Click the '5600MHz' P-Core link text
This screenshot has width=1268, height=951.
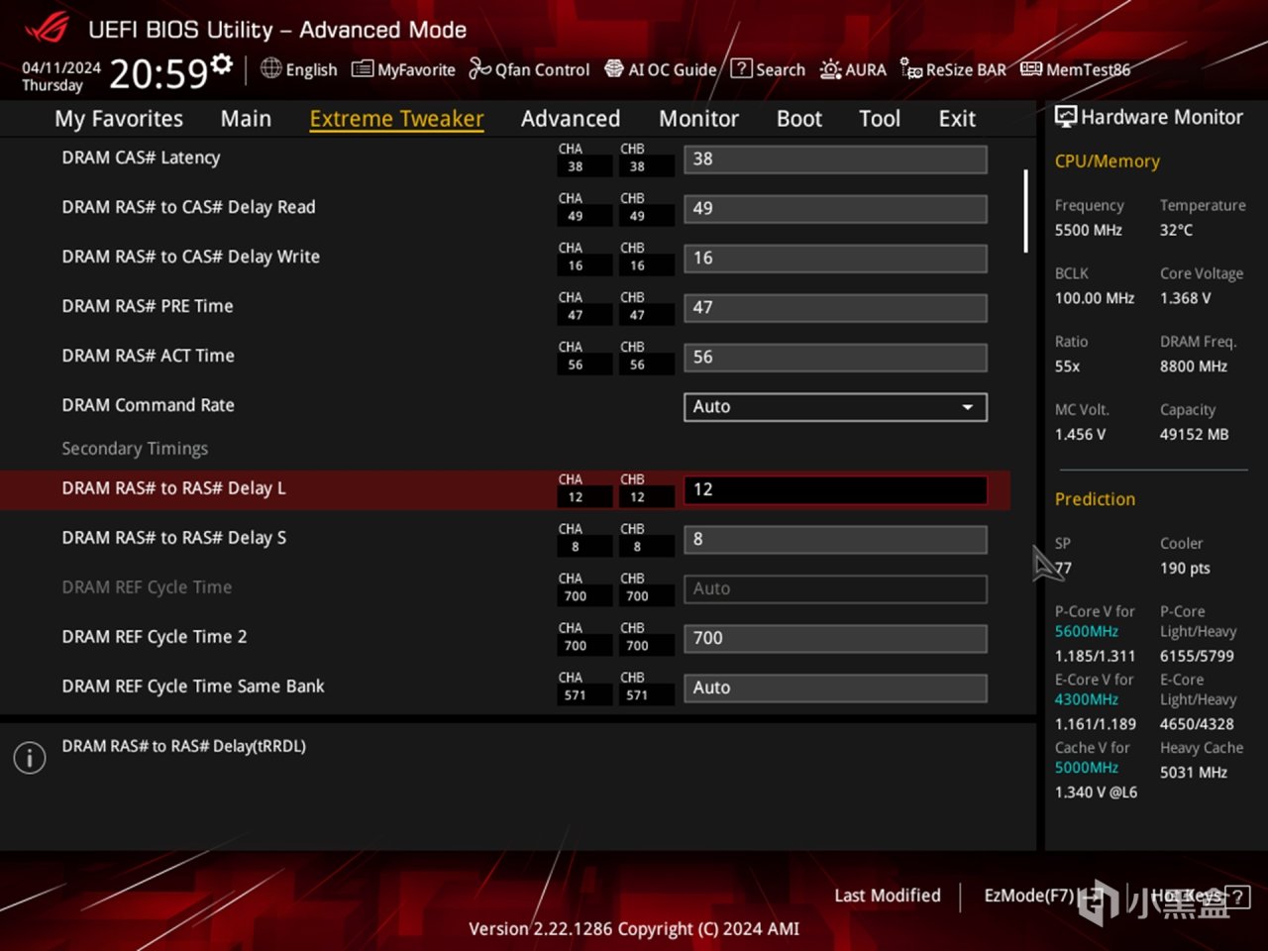tap(1087, 631)
